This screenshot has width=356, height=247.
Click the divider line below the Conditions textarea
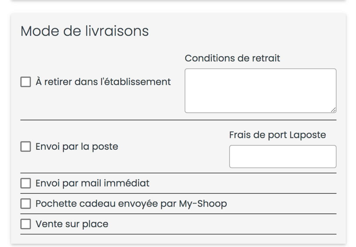pyautogui.click(x=178, y=120)
